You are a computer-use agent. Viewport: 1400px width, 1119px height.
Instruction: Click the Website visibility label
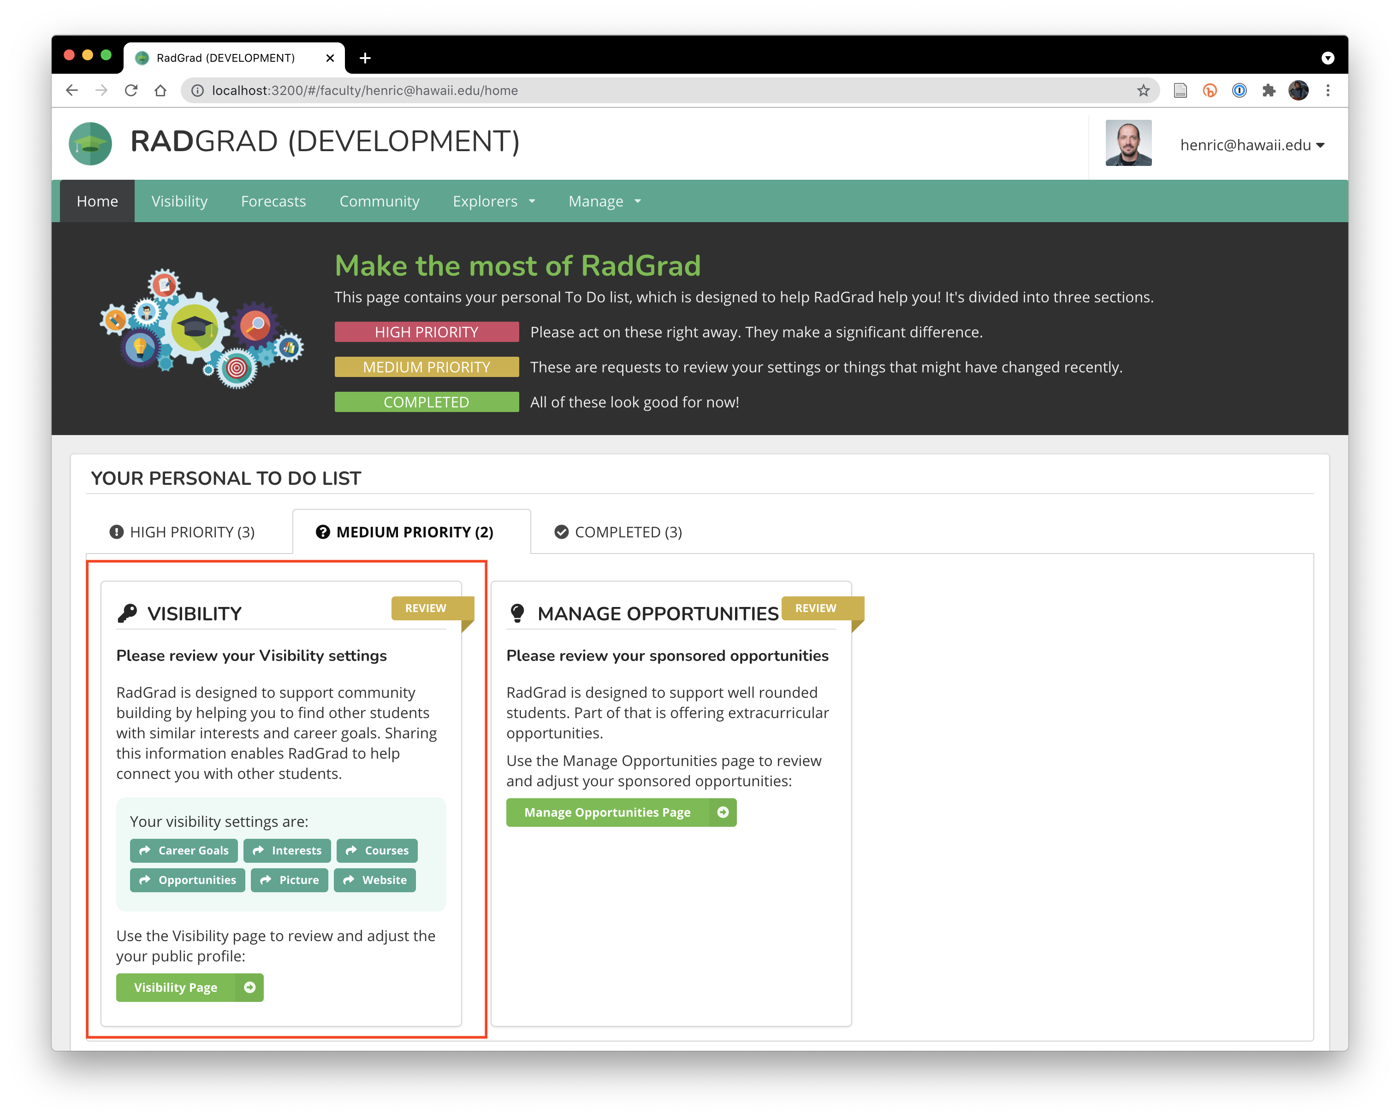[375, 880]
